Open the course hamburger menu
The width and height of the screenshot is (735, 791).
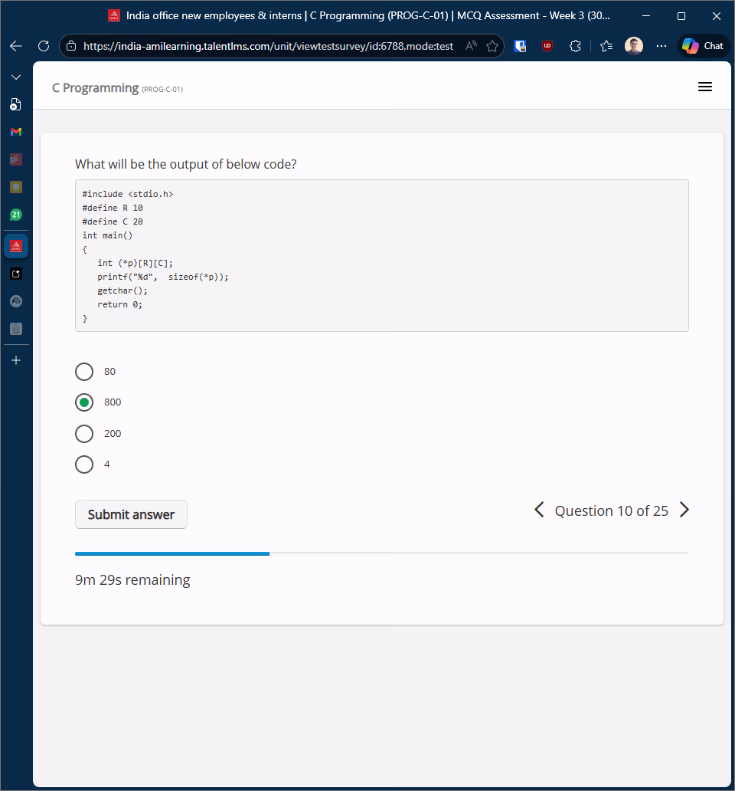coord(705,87)
